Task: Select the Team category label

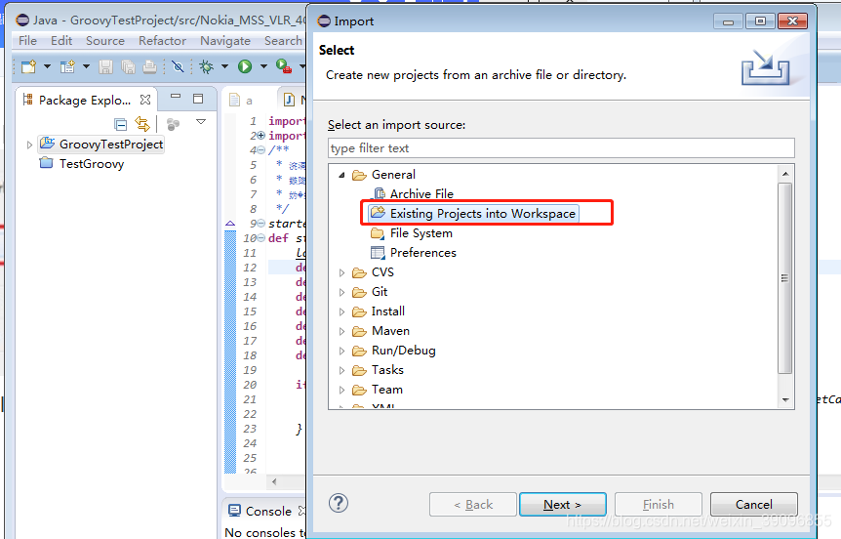Action: tap(386, 390)
